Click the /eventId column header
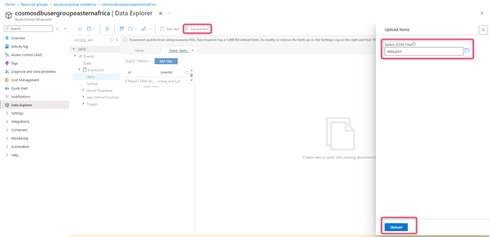 (166, 72)
